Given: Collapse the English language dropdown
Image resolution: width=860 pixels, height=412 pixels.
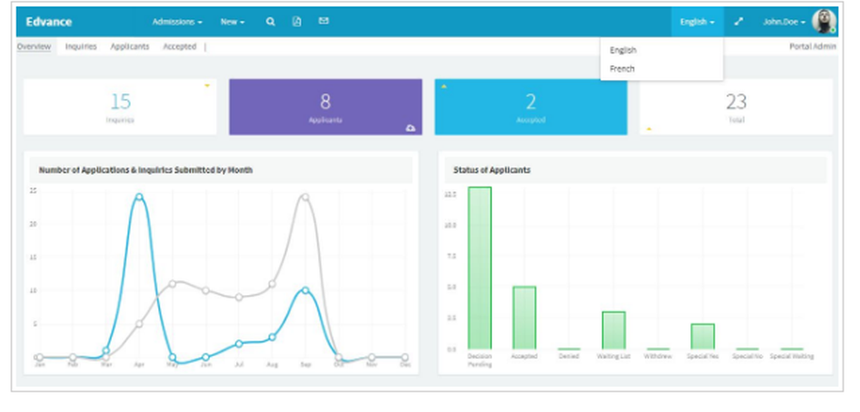Looking at the screenshot, I should click(x=697, y=22).
